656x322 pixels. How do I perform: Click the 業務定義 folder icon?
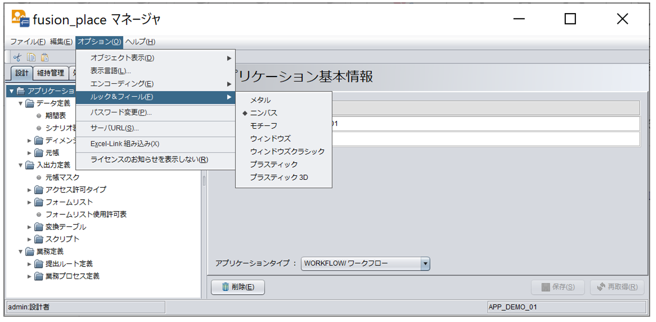pyautogui.click(x=30, y=252)
